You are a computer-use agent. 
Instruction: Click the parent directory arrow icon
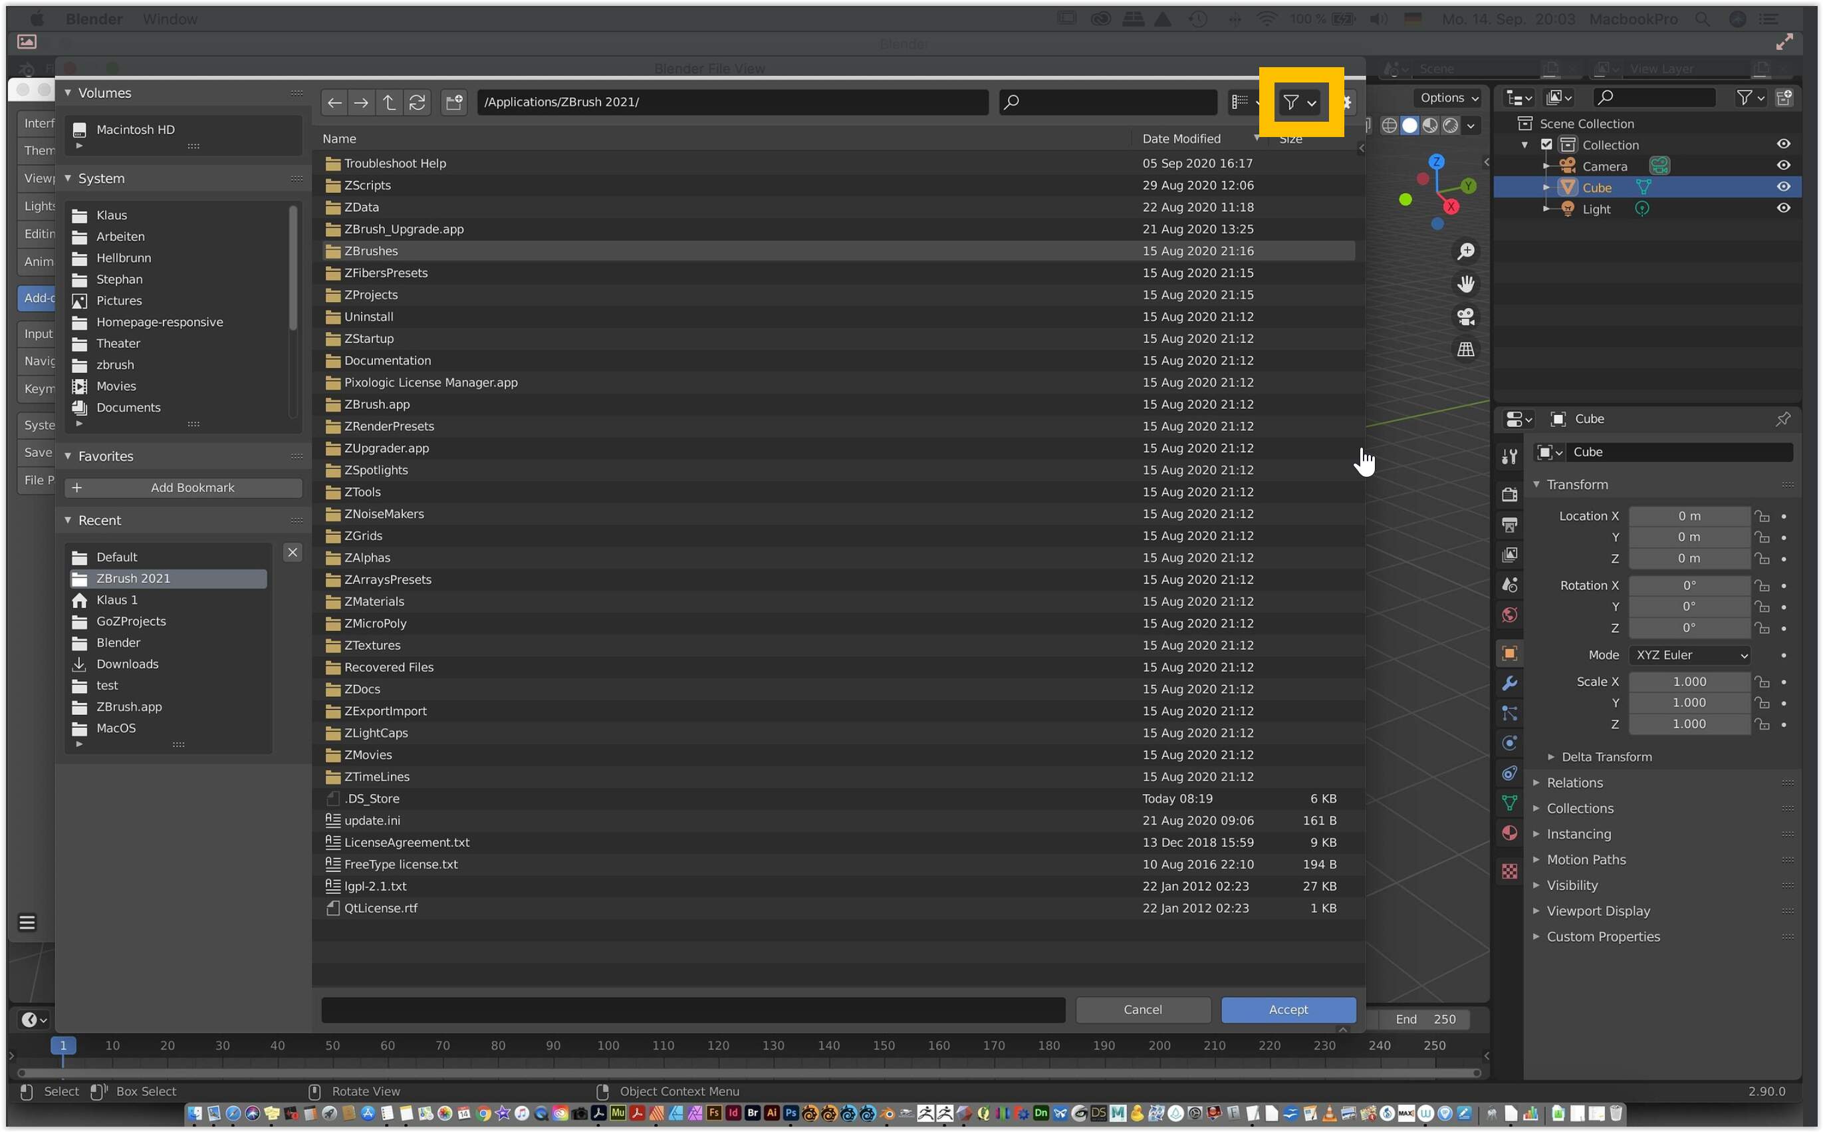389,102
